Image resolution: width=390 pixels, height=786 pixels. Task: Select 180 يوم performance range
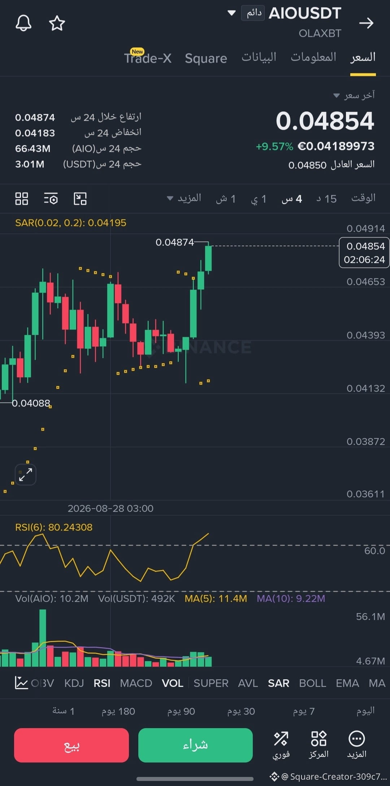[118, 711]
